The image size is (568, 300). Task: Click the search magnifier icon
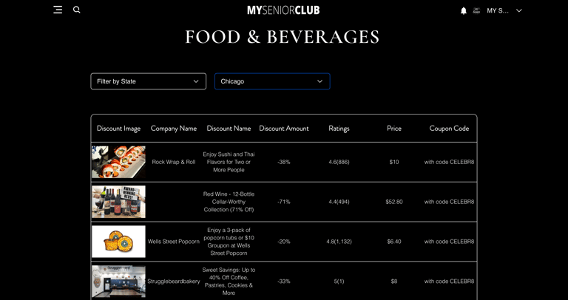[x=76, y=10]
